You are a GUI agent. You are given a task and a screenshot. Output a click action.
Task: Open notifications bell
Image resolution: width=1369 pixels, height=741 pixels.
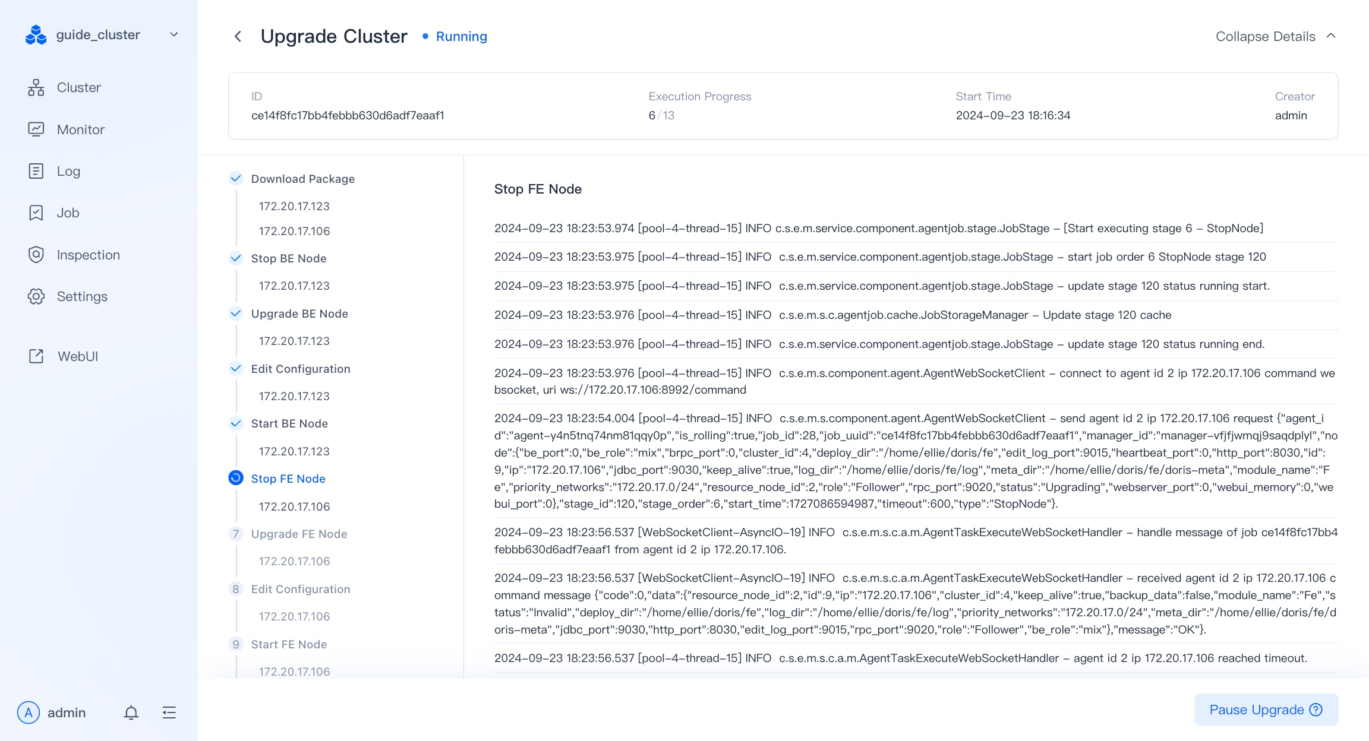click(x=131, y=712)
